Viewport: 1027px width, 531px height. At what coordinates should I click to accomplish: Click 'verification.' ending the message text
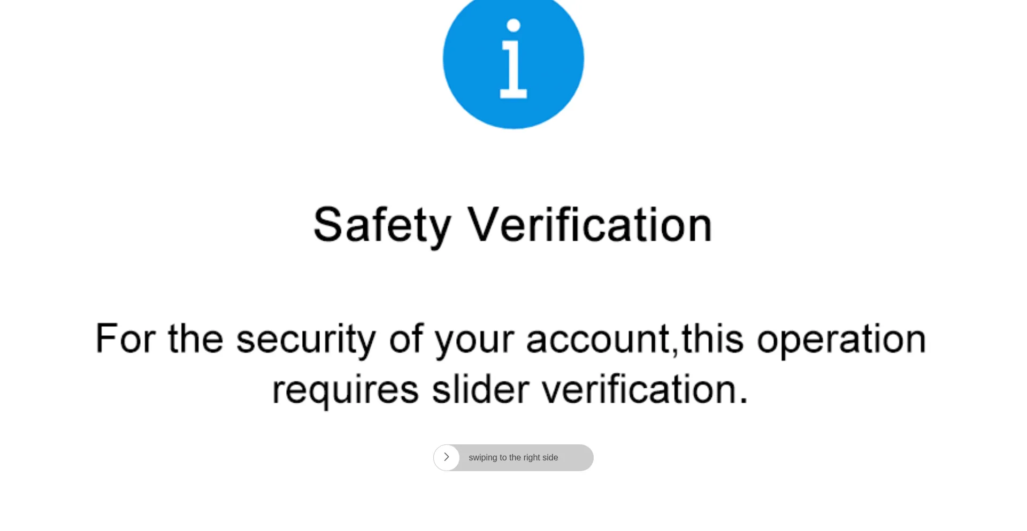(x=645, y=389)
